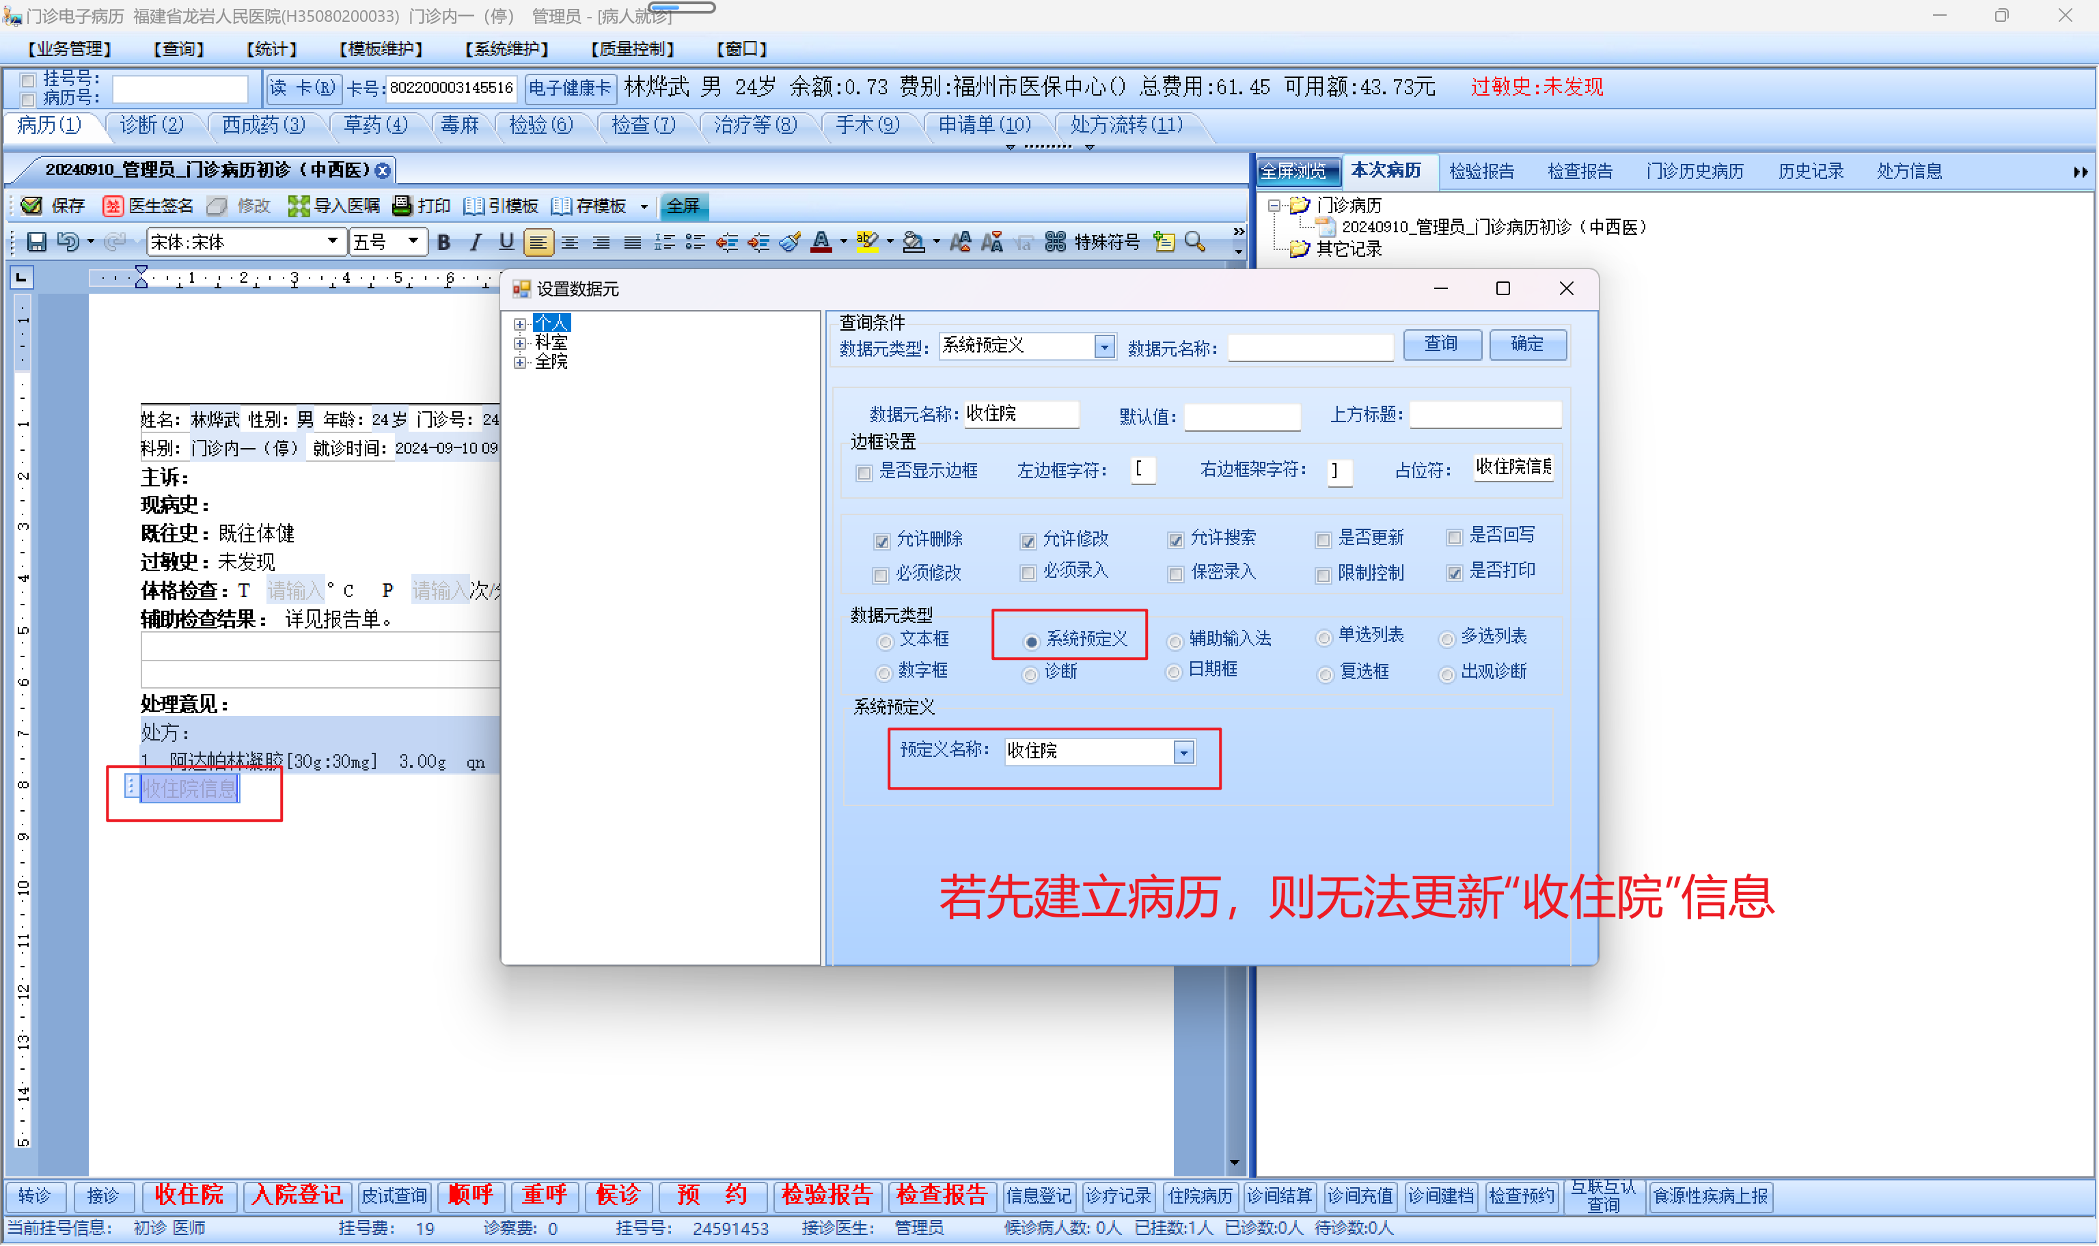
Task: Click the bold formatting icon
Action: click(x=444, y=243)
